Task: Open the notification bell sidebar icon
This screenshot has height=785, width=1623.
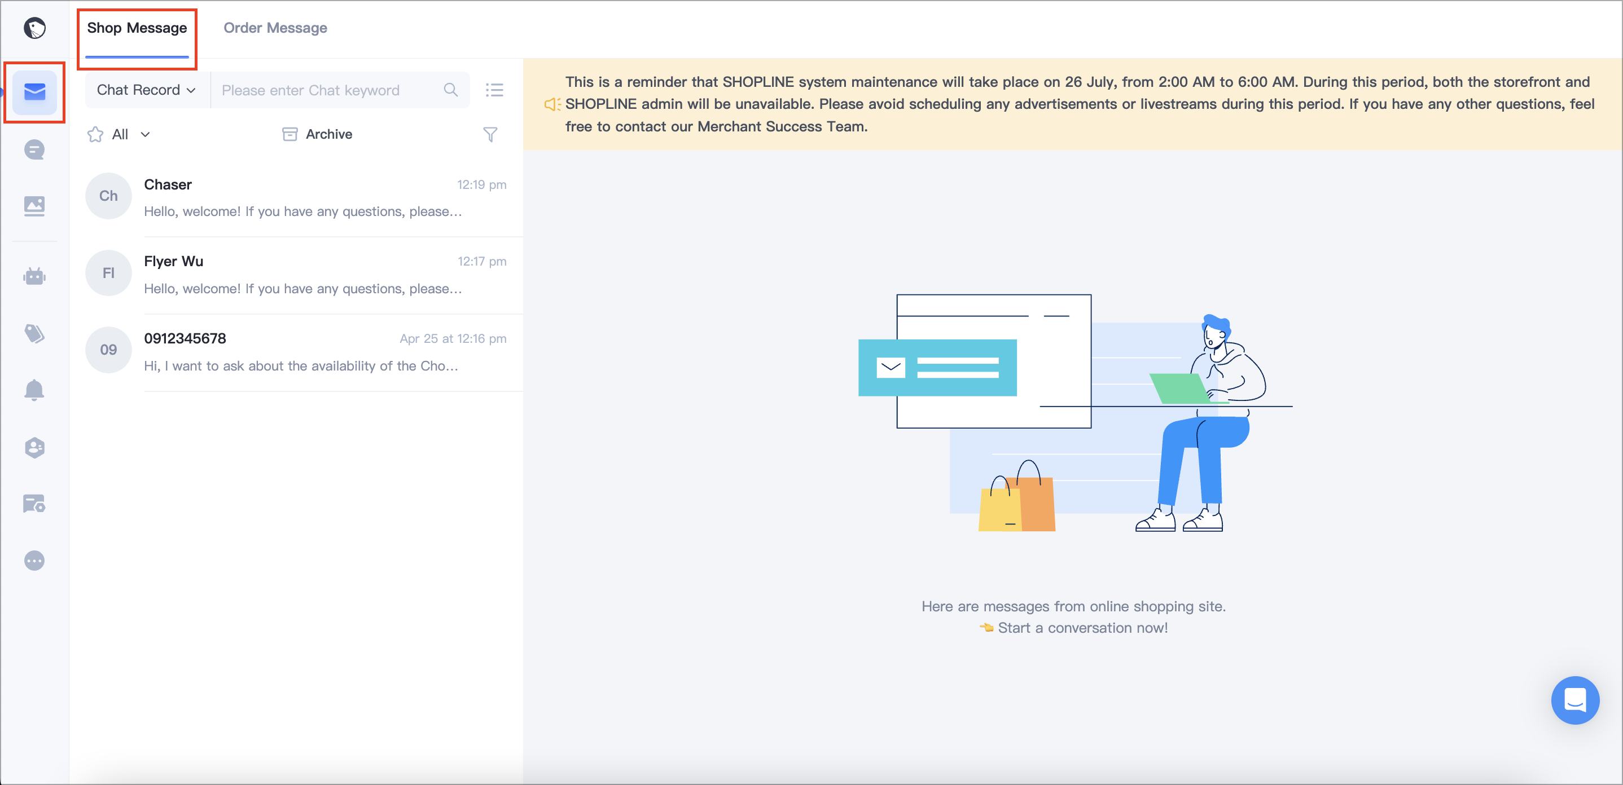Action: (x=34, y=390)
